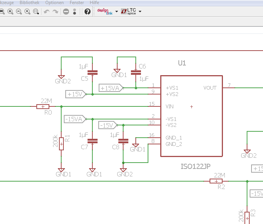Viewport: 263px width, 224px height.
Task: Open the Bibliothek menu
Action: 29,3
